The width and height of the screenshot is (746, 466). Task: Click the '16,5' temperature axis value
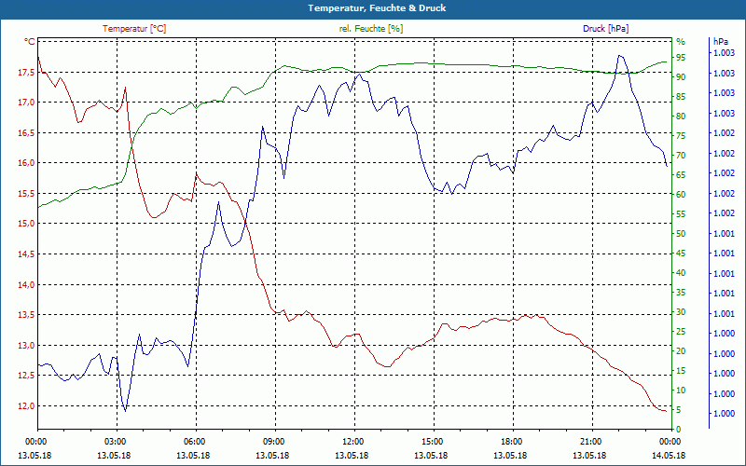coord(27,132)
